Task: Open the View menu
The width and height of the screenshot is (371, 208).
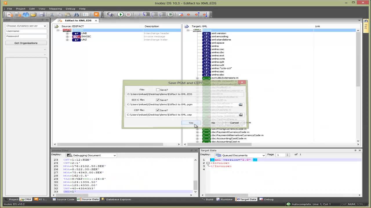Action: (x=42, y=9)
